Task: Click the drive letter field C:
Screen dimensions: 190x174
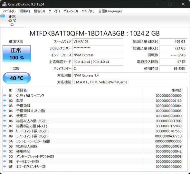Action: point(98,69)
